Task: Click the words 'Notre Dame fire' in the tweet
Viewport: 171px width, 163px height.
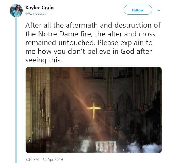Action: coord(65,34)
